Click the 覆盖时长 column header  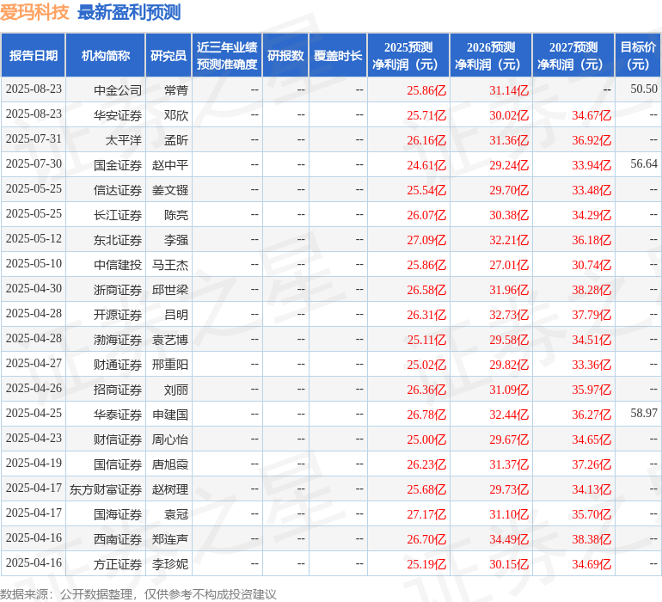click(338, 55)
